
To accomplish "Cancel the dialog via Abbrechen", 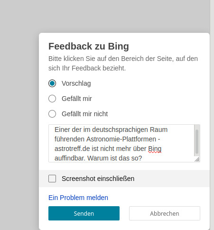I will [165, 213].
